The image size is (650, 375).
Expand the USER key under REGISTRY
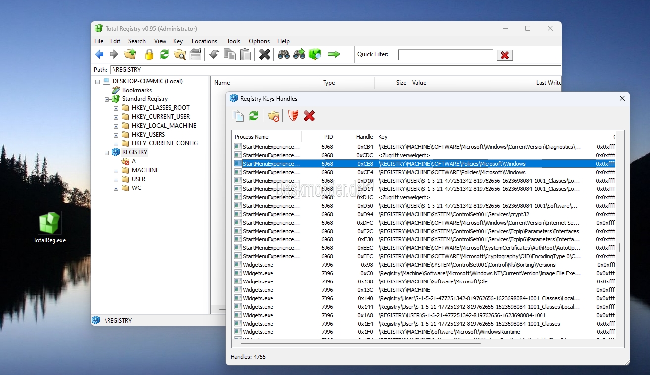(116, 179)
